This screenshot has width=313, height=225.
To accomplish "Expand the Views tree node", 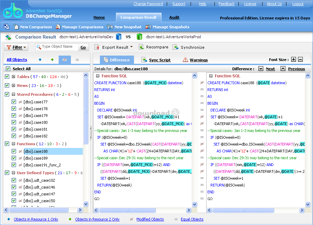I will click(13, 86).
